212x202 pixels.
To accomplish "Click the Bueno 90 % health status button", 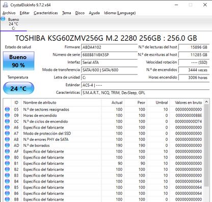I will pyautogui.click(x=18, y=61).
